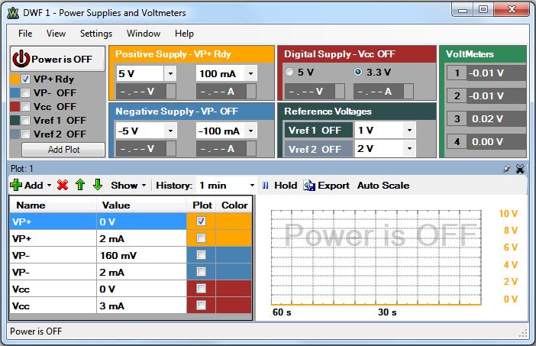Toggle the Vref 1 OFF button
This screenshot has height=346, width=536.
[x=318, y=131]
